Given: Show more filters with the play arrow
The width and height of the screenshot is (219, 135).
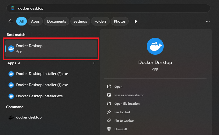Looking at the screenshot, I should click(x=136, y=21).
